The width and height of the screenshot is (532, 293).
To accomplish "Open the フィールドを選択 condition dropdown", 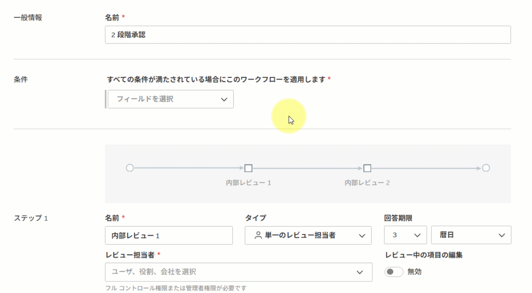I will [170, 99].
